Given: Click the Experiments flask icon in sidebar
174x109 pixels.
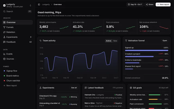Looking at the screenshot, I should (4, 37).
